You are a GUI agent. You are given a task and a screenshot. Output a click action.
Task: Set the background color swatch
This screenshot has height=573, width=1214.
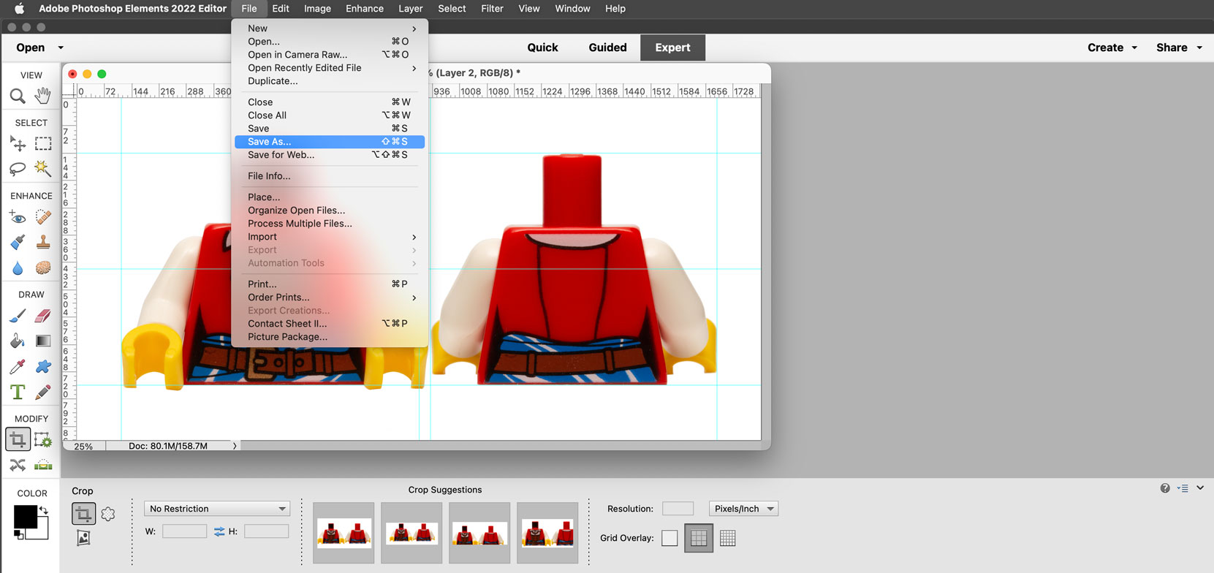(42, 532)
